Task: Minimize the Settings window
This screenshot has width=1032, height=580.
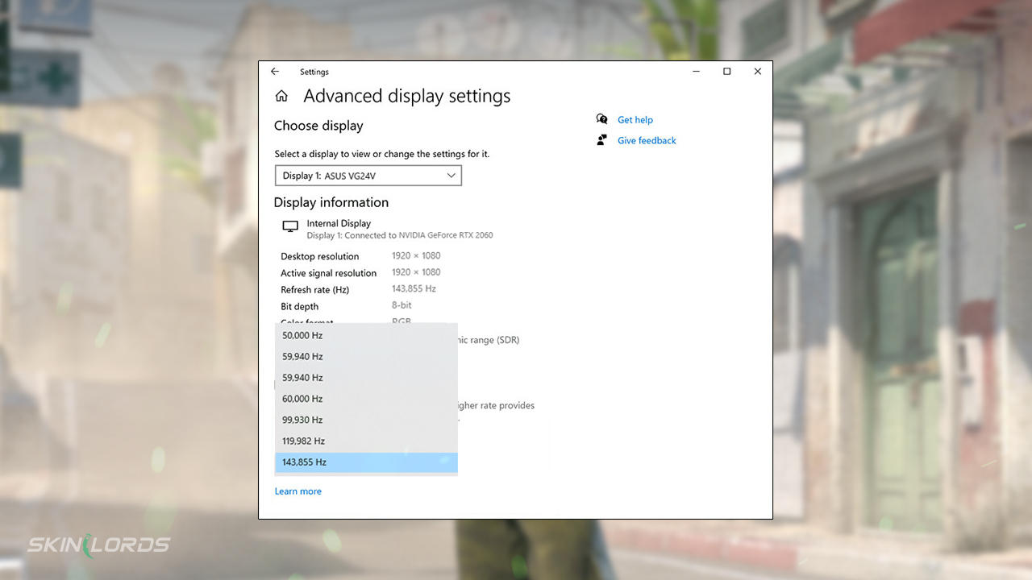Action: pyautogui.click(x=697, y=72)
